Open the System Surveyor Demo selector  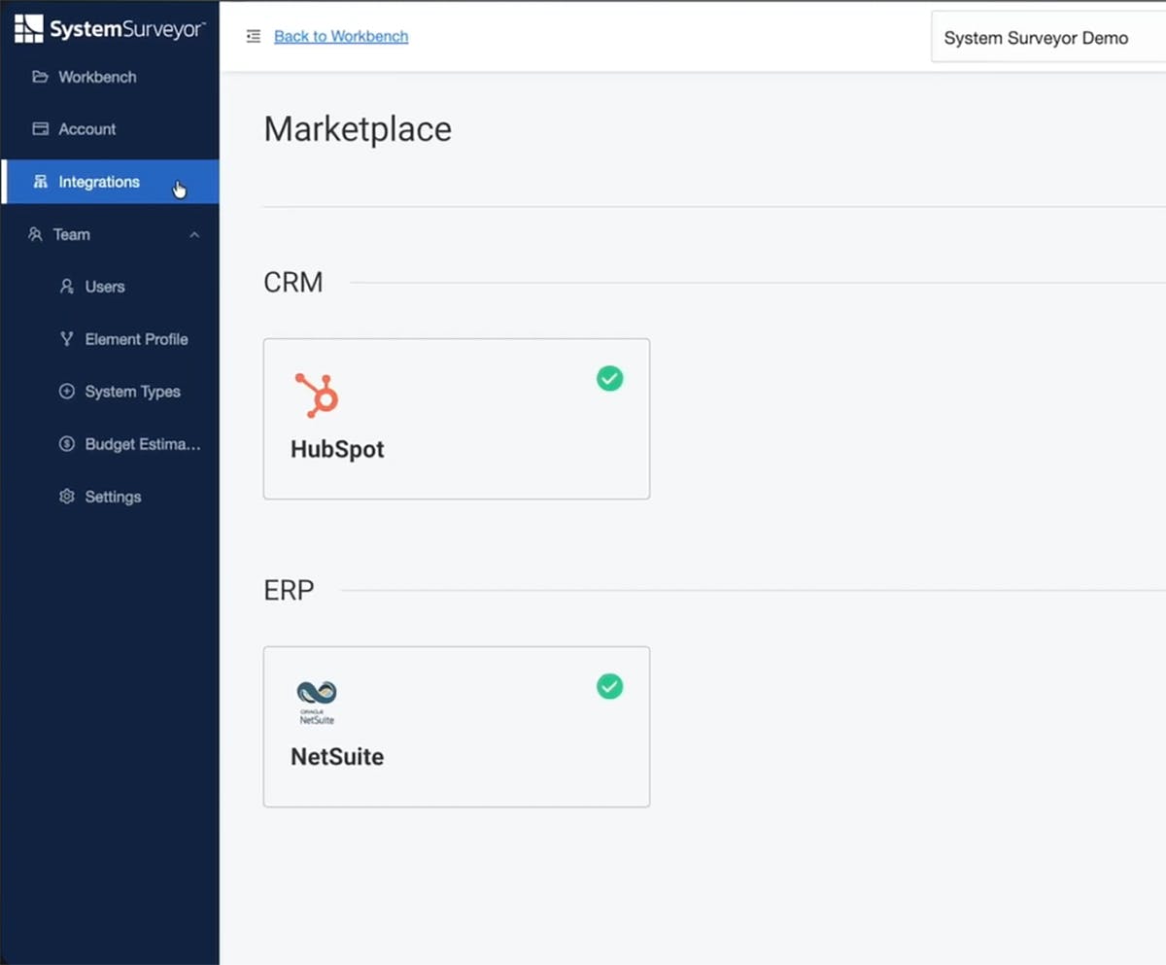pyautogui.click(x=1048, y=39)
